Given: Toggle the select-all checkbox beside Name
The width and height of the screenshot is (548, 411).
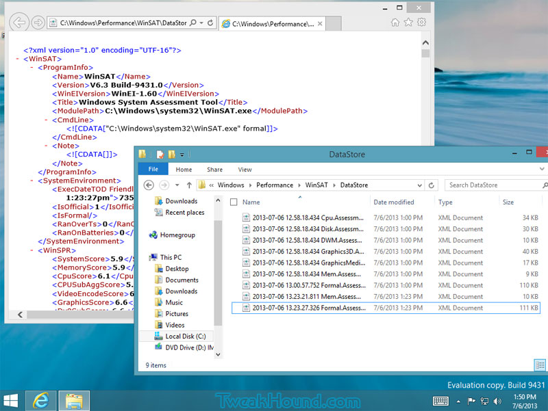Looking at the screenshot, I should pos(234,202).
